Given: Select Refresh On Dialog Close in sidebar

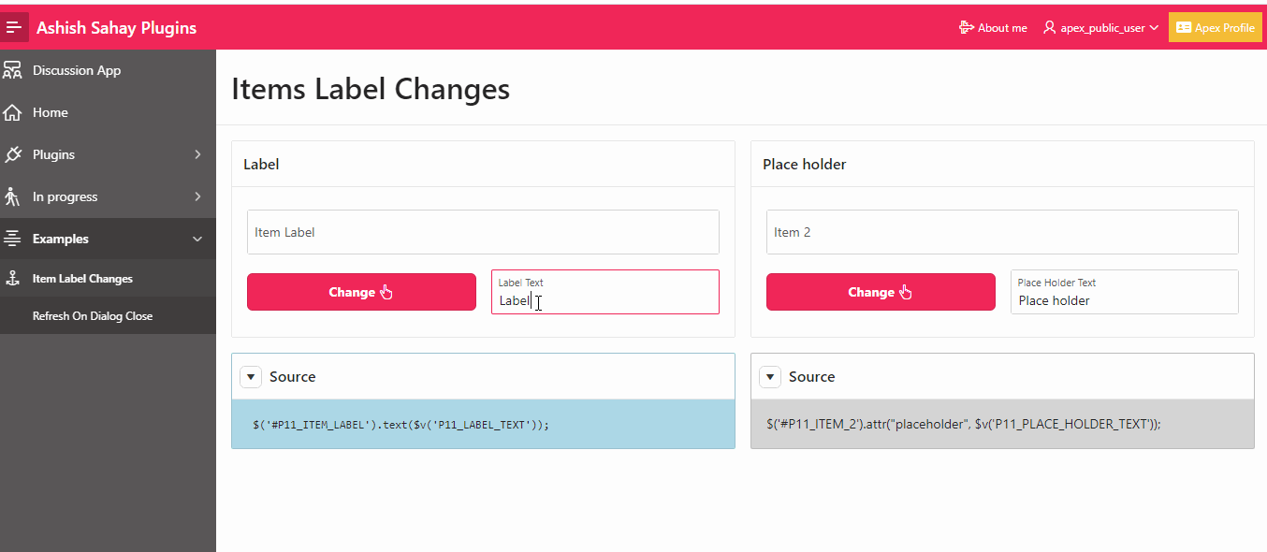Looking at the screenshot, I should [x=94, y=315].
